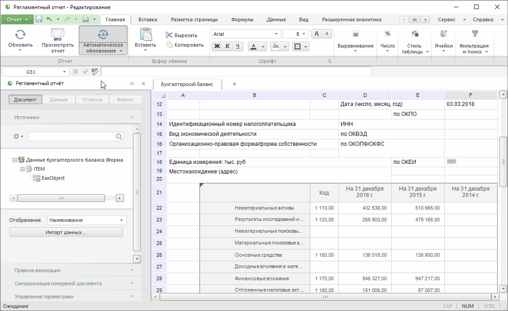Collapse the ITEM tree node
Viewport: 508px width, 311px height.
[x=22, y=169]
